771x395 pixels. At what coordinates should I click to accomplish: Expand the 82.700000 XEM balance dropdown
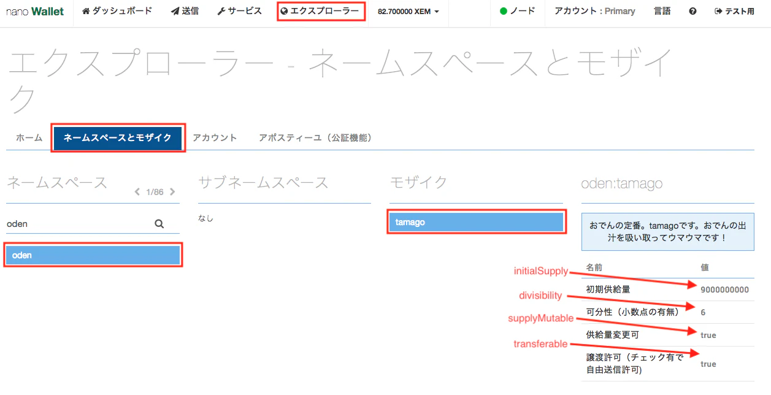409,11
